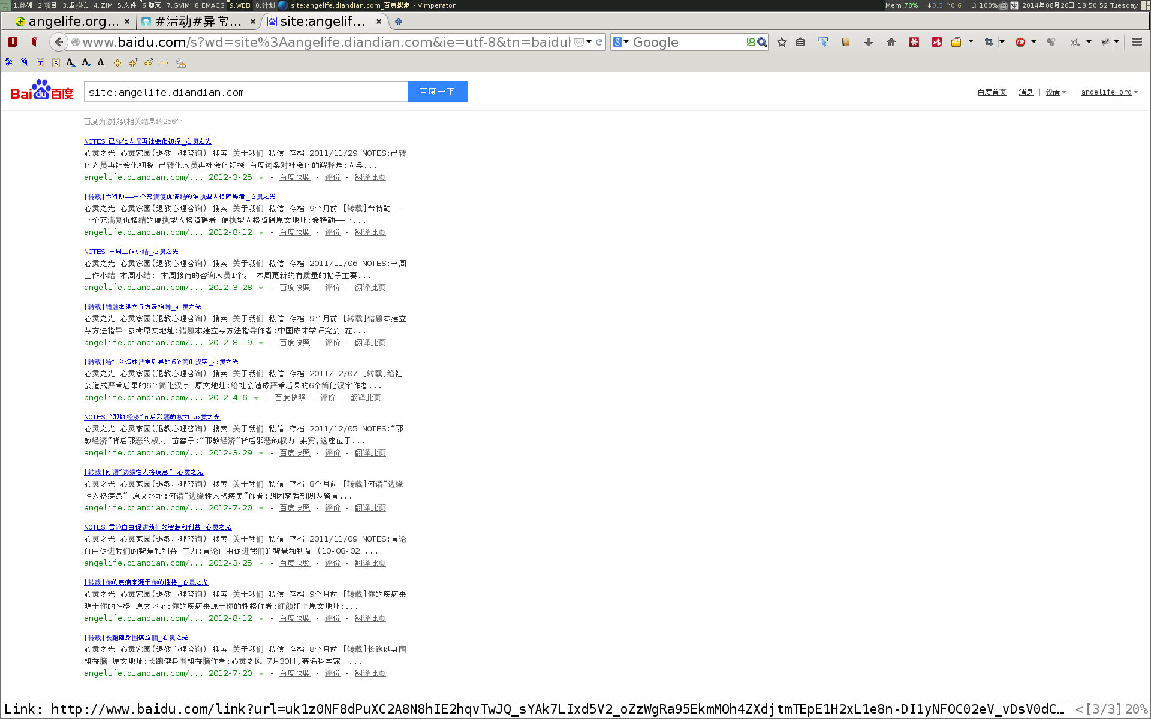Convert to Traditional Chinese 繁 icon
The image size is (1151, 719).
tap(9, 62)
